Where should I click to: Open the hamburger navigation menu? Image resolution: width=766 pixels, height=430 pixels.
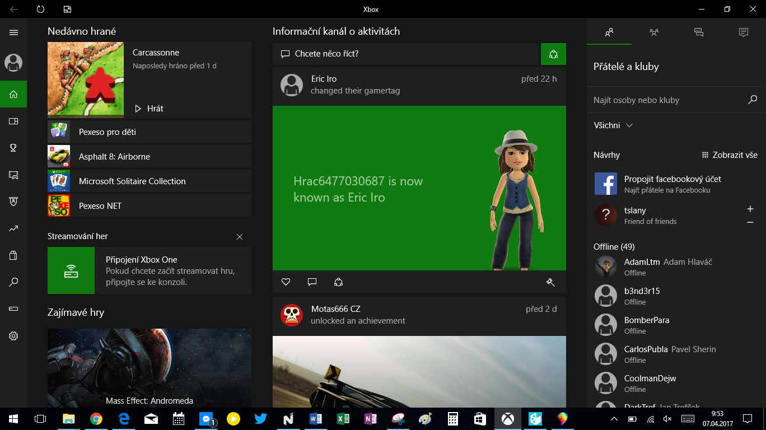click(x=13, y=32)
